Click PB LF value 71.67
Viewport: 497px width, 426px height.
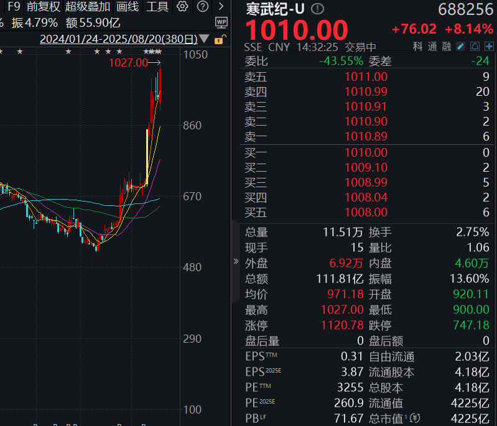pos(349,419)
